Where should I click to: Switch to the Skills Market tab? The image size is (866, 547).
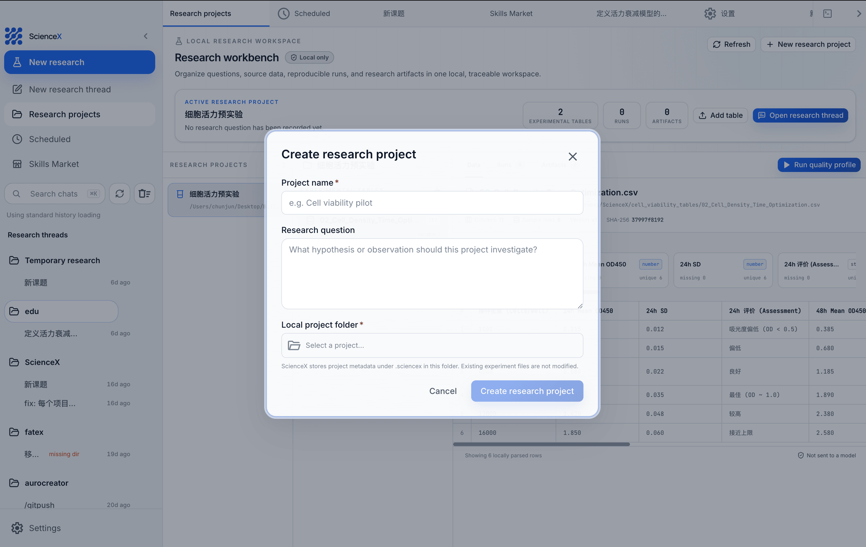[511, 13]
